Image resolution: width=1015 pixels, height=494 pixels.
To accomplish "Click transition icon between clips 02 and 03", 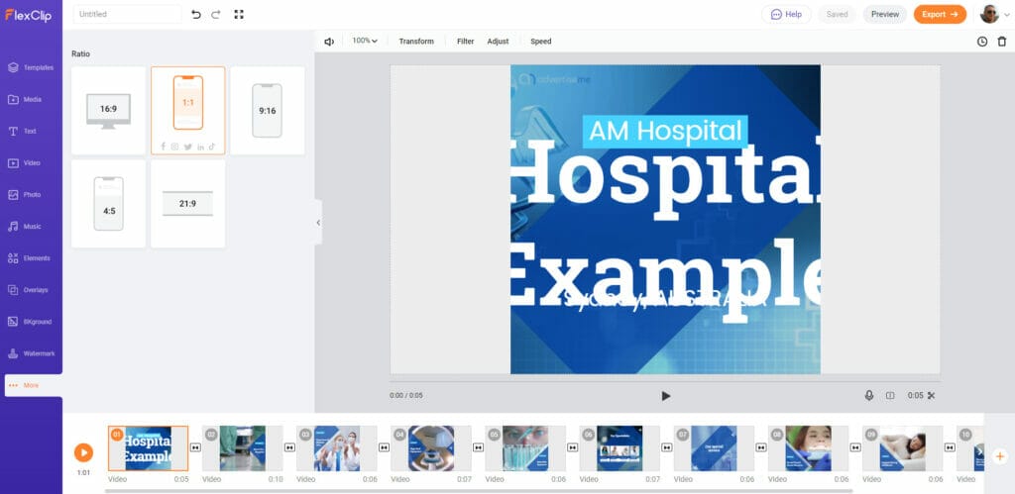I will pos(290,447).
